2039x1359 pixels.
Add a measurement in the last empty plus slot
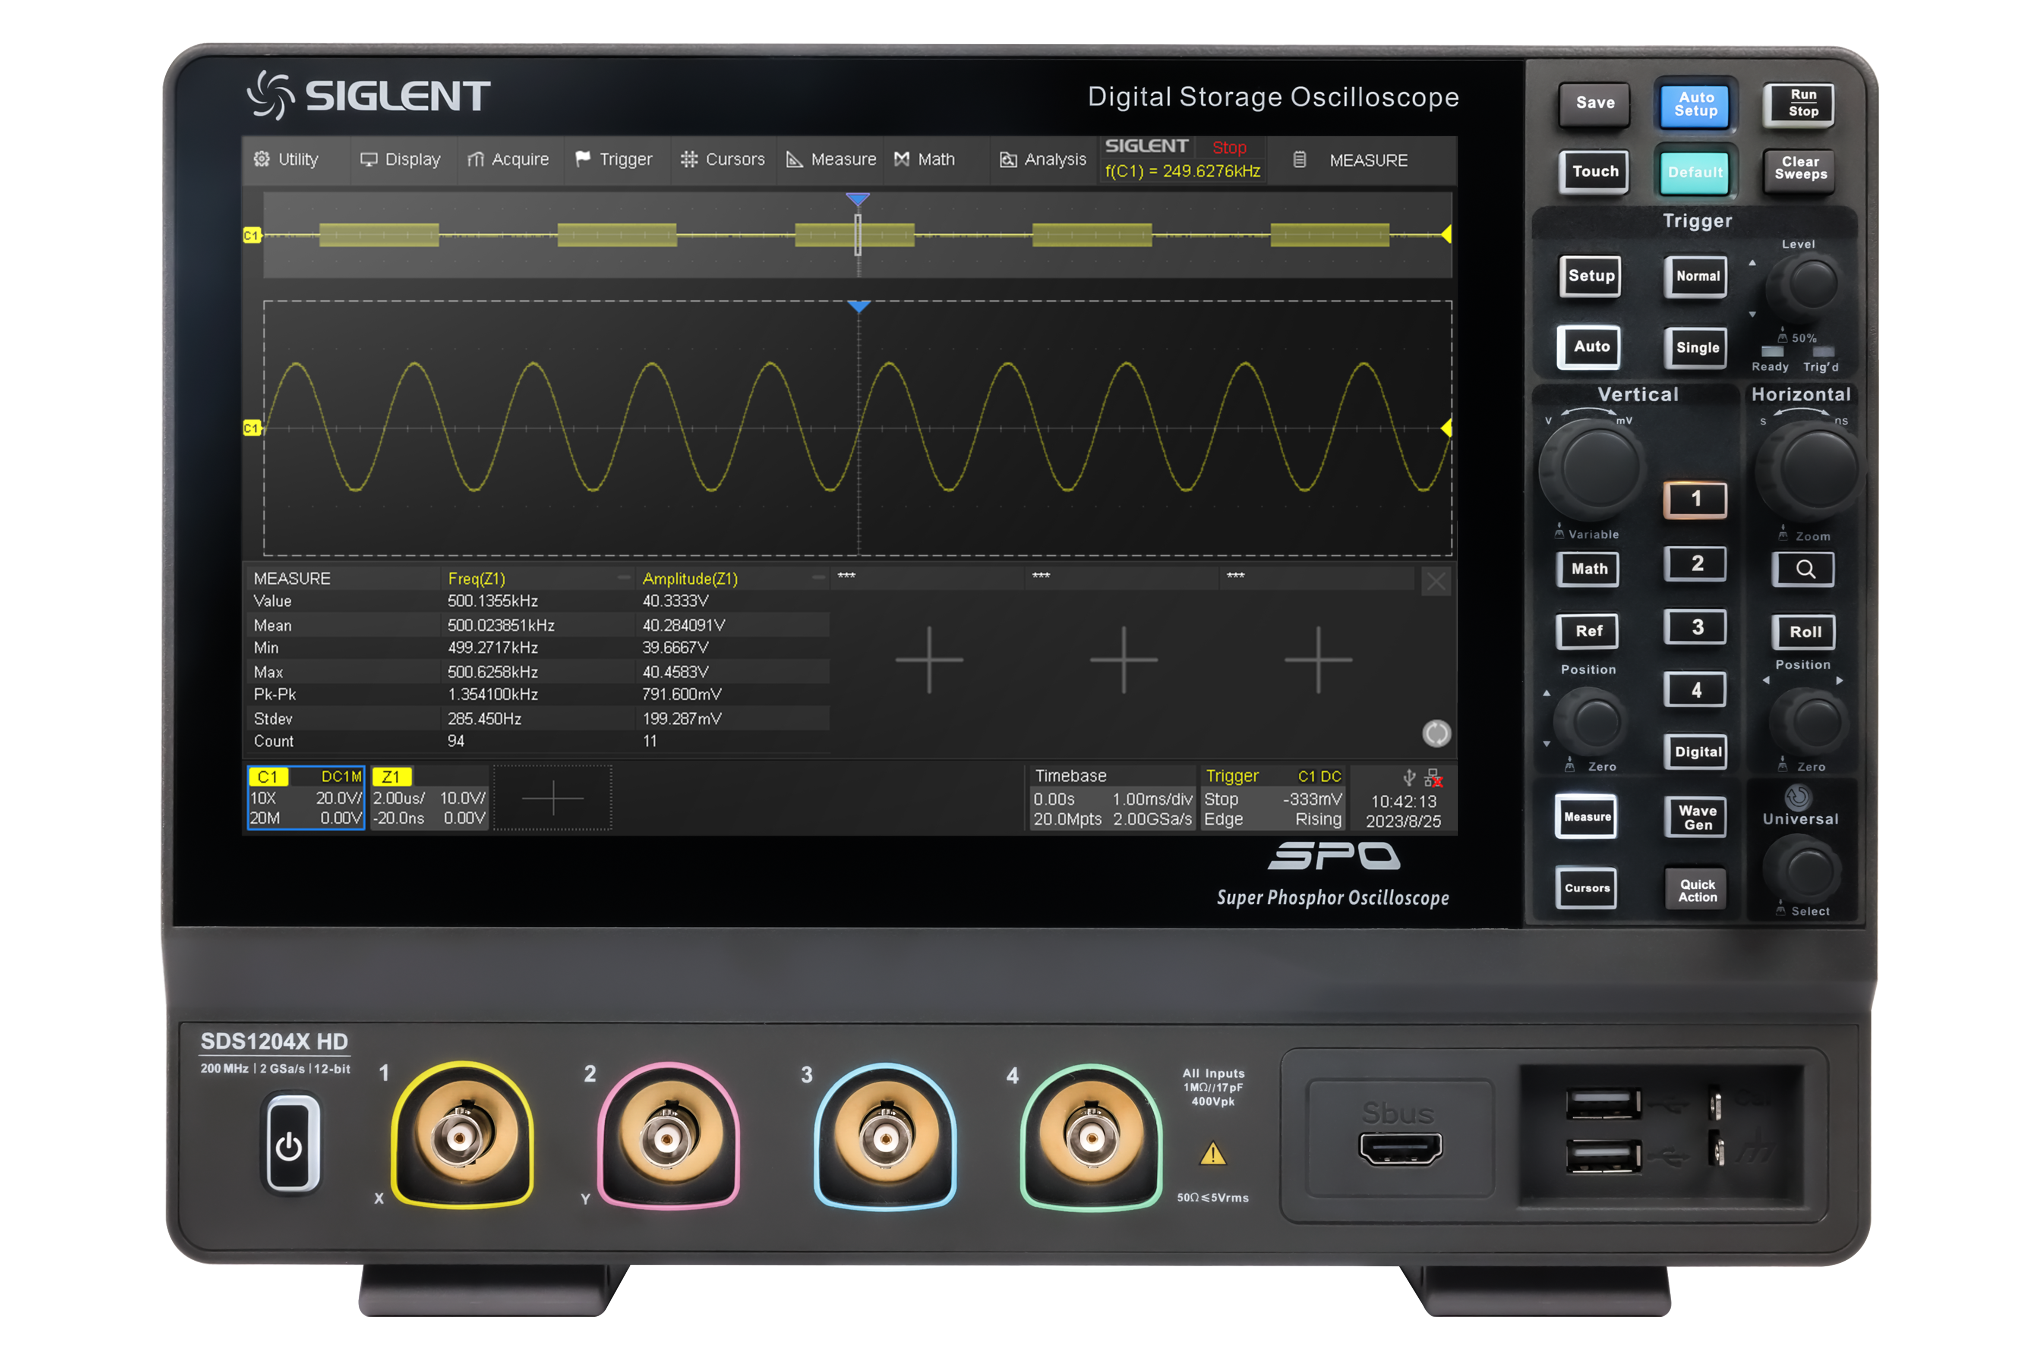[x=1318, y=661]
